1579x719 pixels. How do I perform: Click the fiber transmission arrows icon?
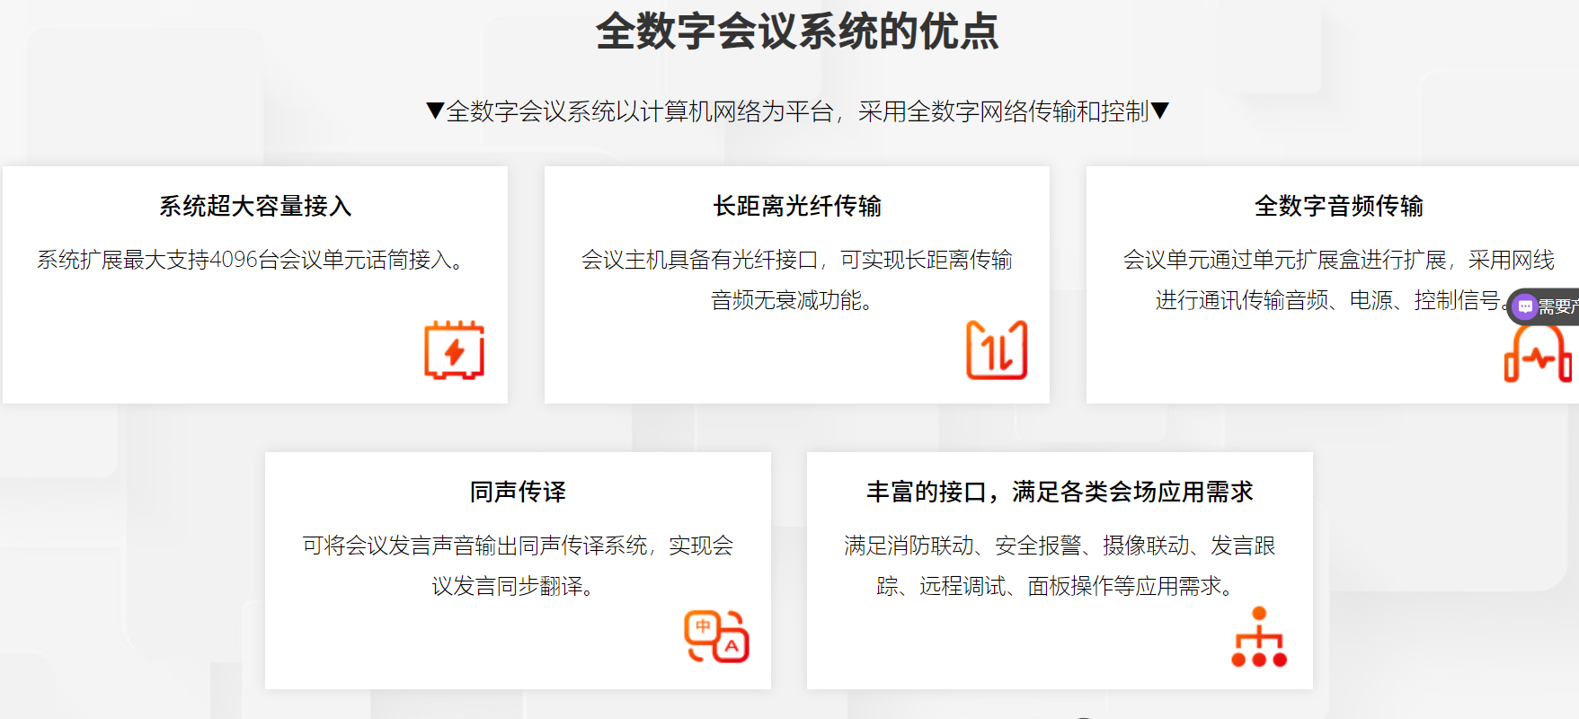click(996, 350)
